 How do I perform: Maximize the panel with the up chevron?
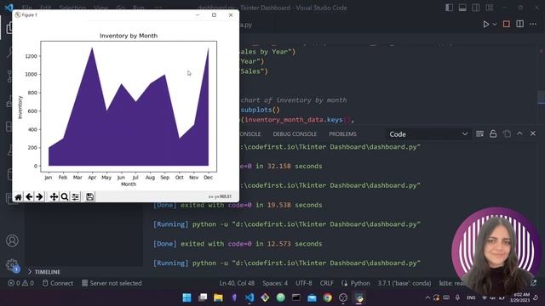[x=519, y=133]
